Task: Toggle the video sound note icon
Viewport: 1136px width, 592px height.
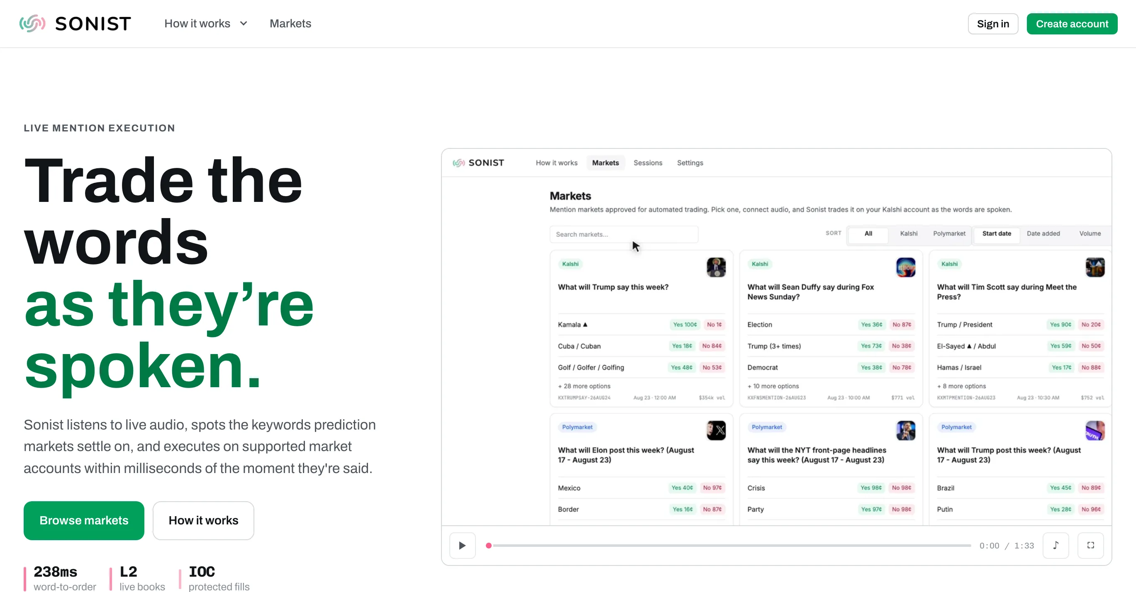Action: (1055, 545)
